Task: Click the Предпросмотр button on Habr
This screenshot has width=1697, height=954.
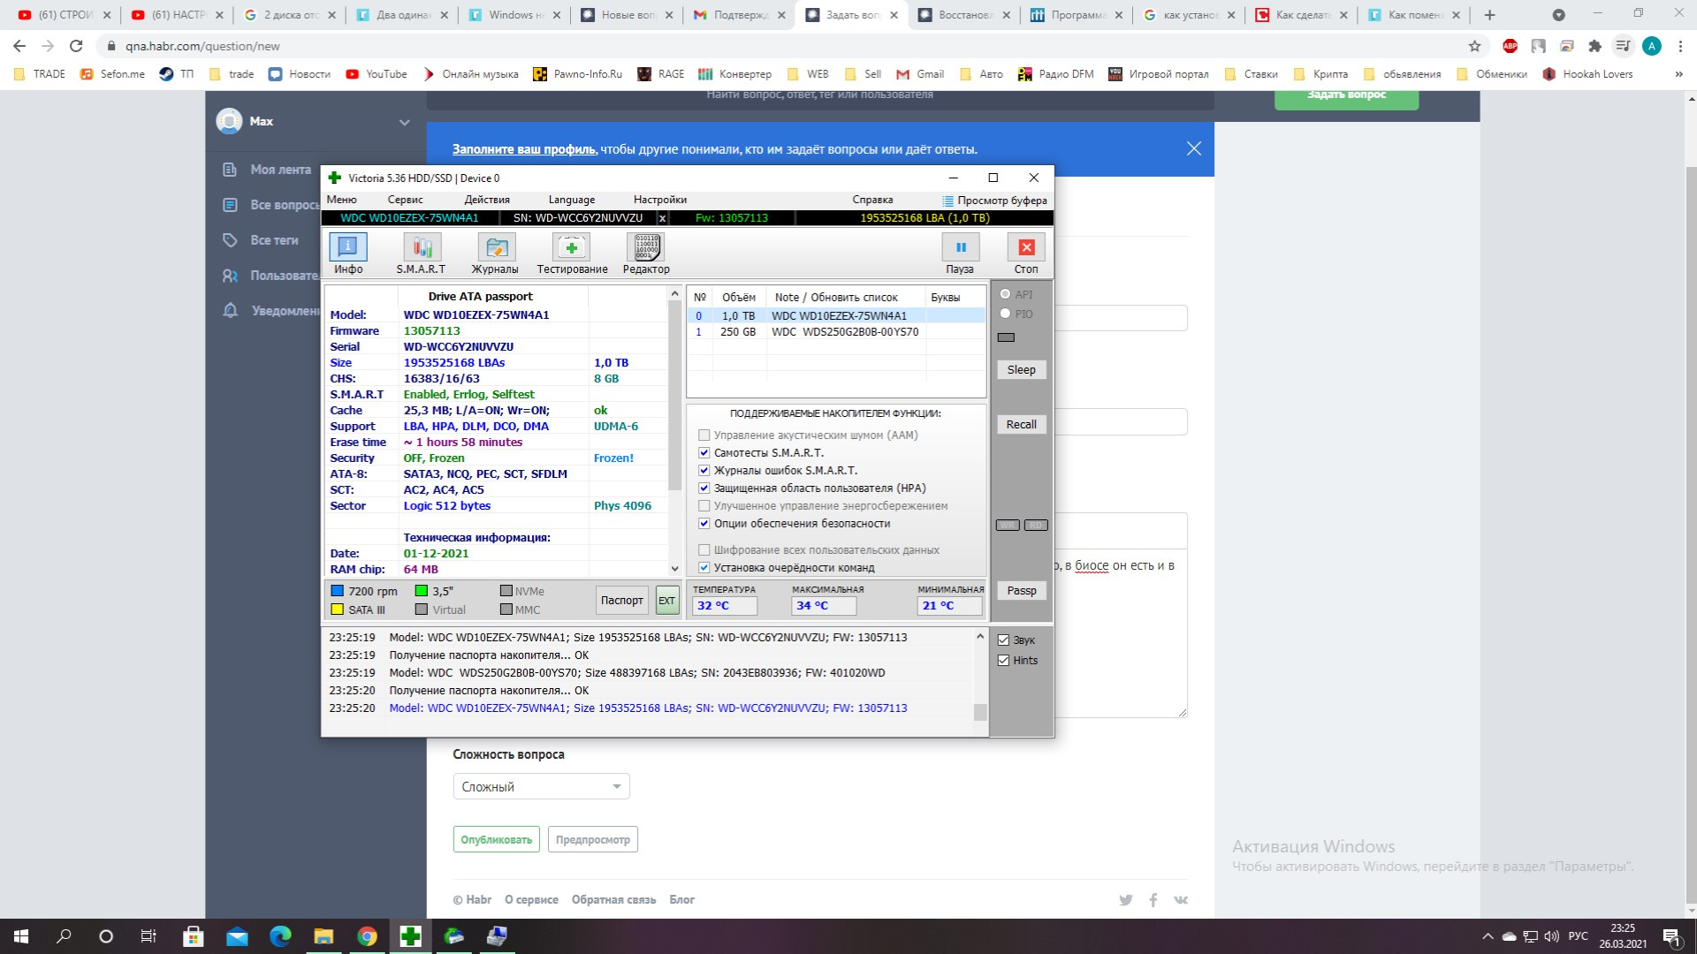Action: (x=592, y=840)
